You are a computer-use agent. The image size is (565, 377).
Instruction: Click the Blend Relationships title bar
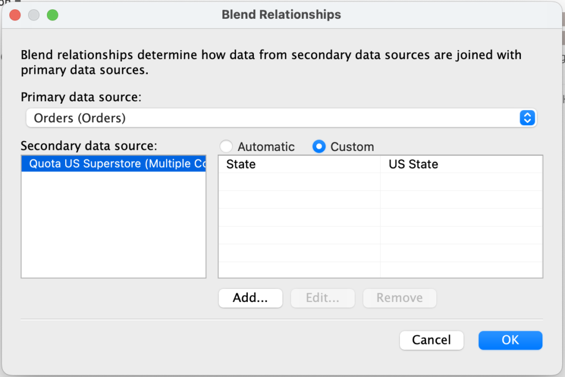point(281,15)
